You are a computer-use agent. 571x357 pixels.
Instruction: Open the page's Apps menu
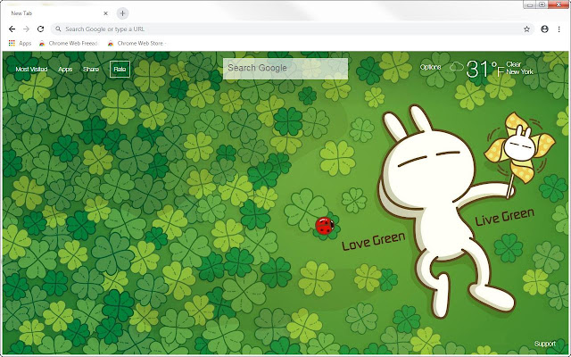pos(65,70)
